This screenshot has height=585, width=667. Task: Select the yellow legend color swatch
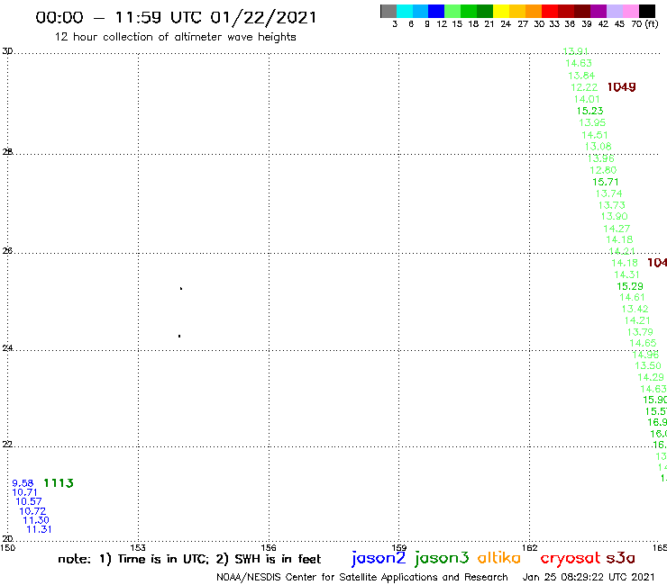(501, 11)
